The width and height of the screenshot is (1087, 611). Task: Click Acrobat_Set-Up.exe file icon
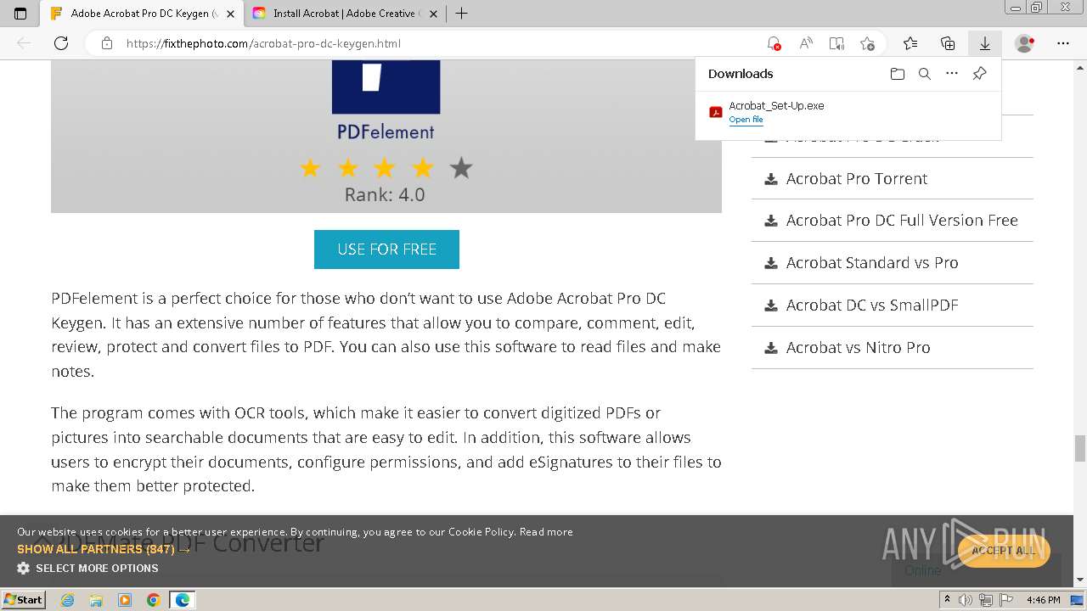[x=716, y=112]
